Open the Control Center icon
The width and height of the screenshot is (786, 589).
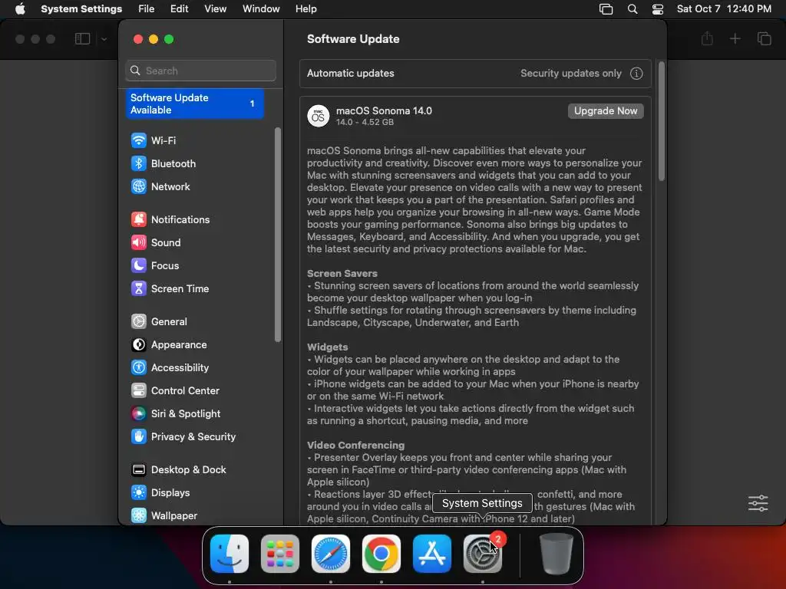pos(138,390)
